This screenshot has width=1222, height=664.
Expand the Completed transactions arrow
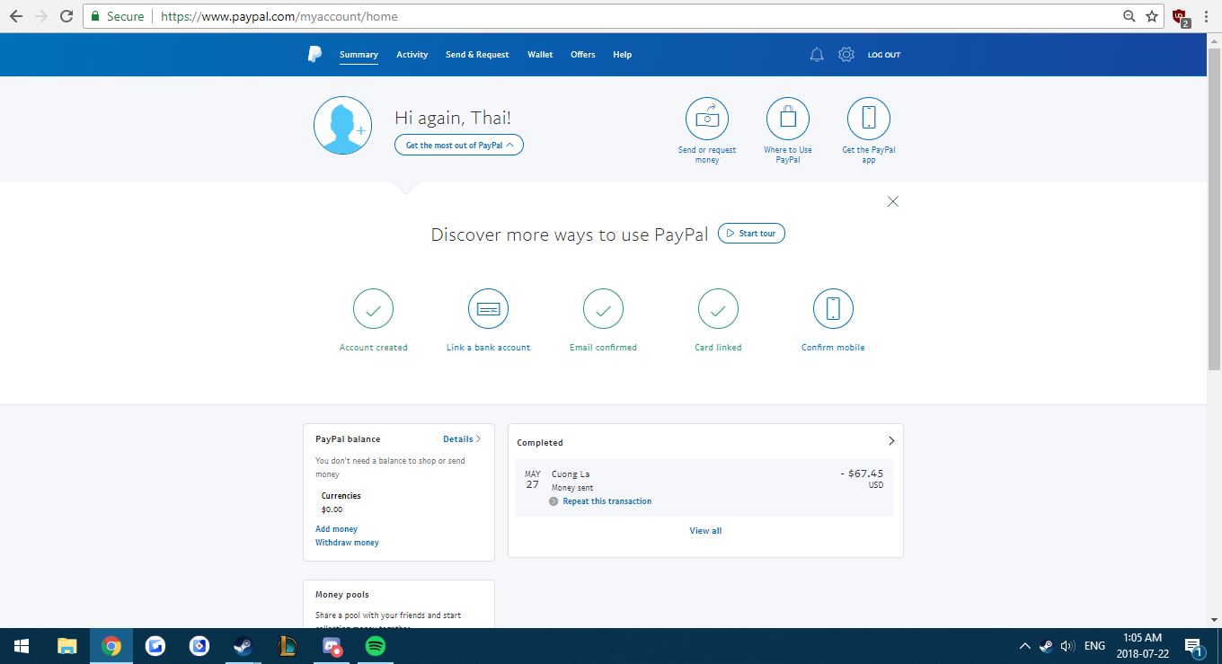(891, 441)
